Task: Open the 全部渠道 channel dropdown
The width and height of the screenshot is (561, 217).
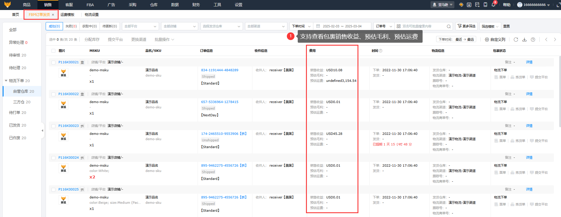Action: 266,26
